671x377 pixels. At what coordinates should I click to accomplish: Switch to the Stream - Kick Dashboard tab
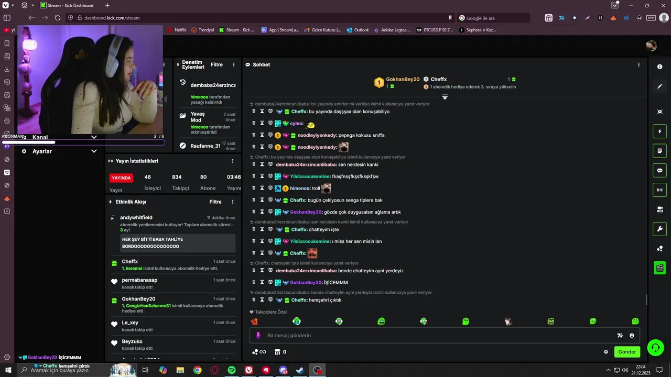(x=67, y=5)
